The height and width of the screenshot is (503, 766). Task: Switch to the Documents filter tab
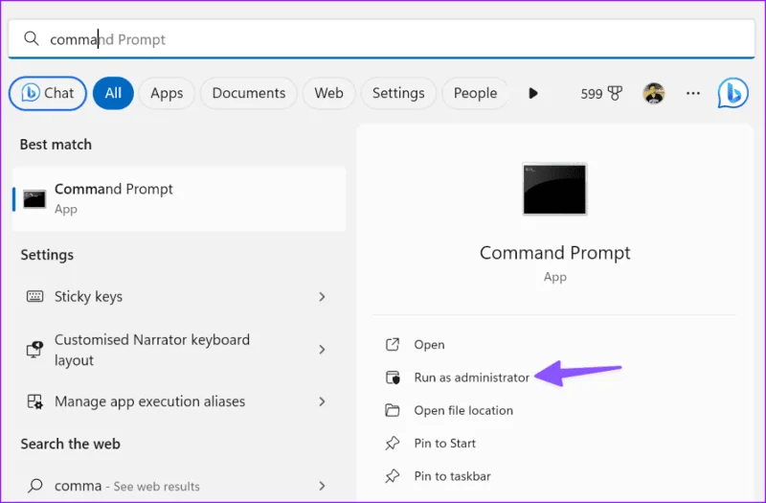(x=249, y=93)
